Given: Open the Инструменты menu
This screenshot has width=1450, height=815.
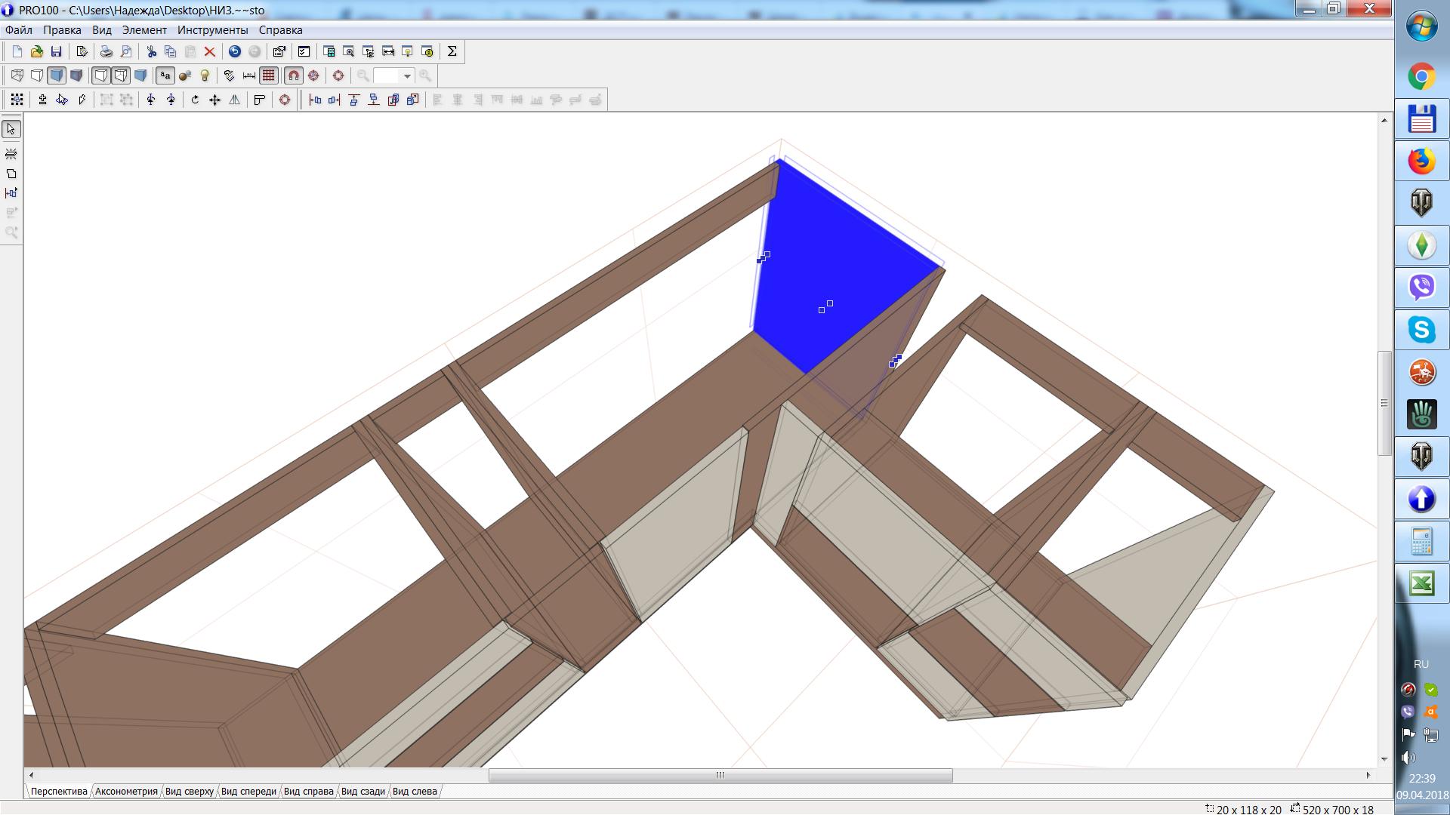Looking at the screenshot, I should click(x=213, y=29).
